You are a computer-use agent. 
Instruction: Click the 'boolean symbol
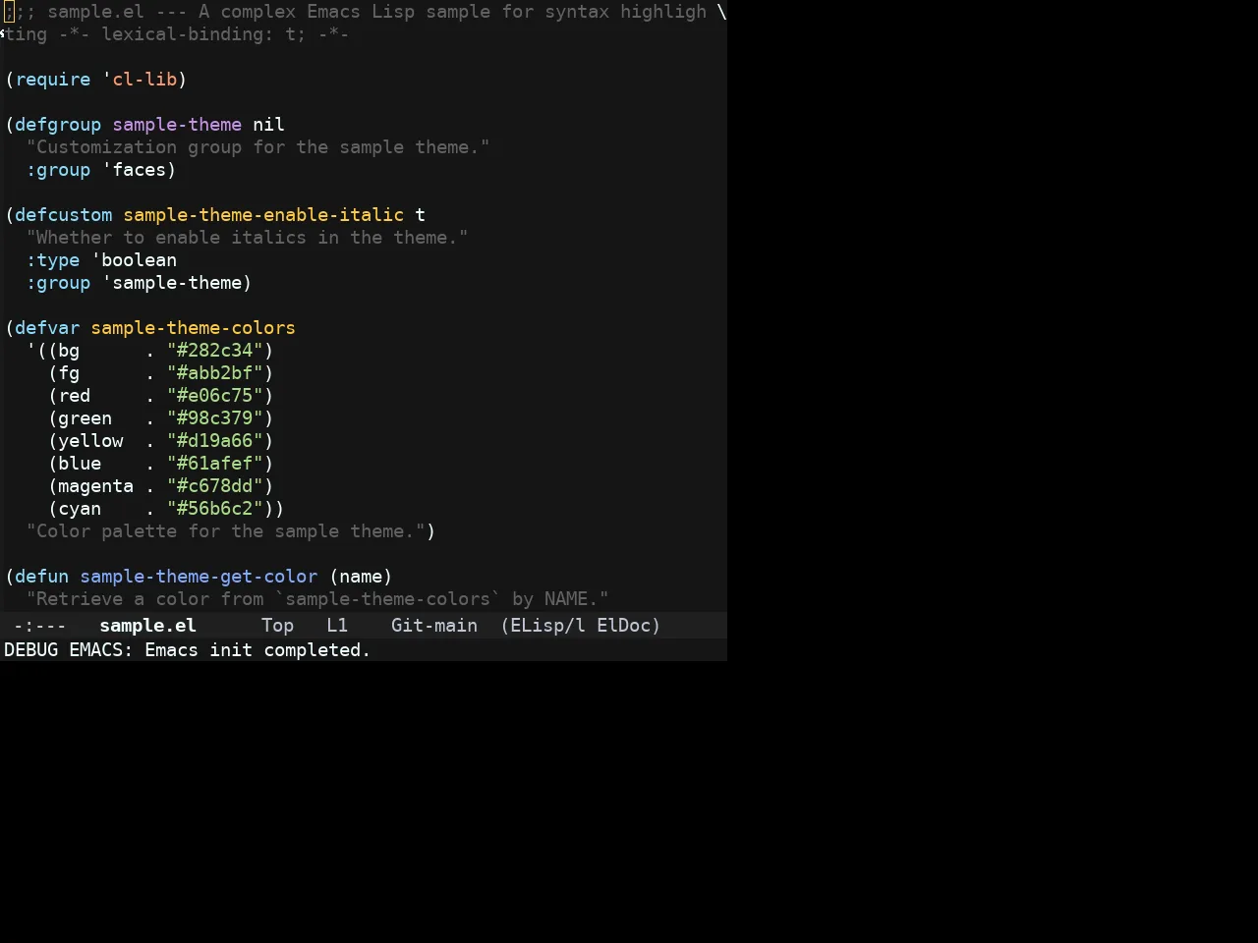pyautogui.click(x=134, y=260)
